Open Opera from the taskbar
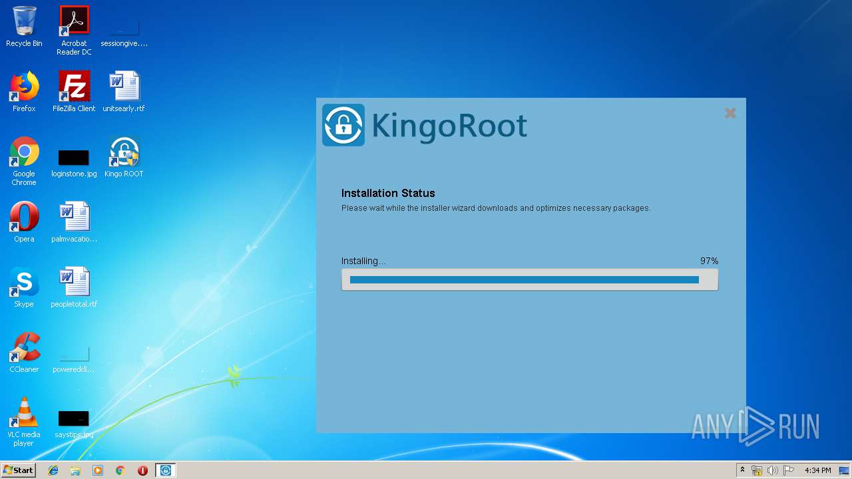The width and height of the screenshot is (852, 479). [142, 470]
